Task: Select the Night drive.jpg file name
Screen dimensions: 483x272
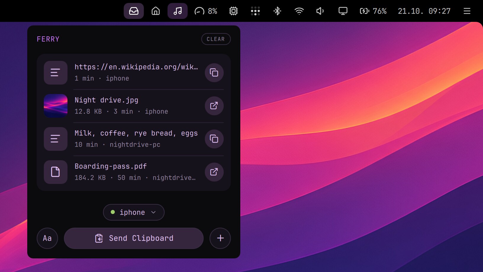Action: click(107, 100)
